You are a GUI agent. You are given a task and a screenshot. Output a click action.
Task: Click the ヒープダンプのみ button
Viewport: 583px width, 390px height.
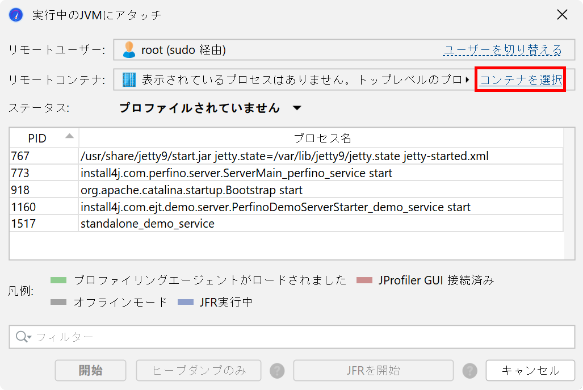pyautogui.click(x=199, y=370)
